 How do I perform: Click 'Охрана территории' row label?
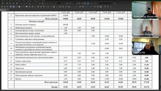23,61
